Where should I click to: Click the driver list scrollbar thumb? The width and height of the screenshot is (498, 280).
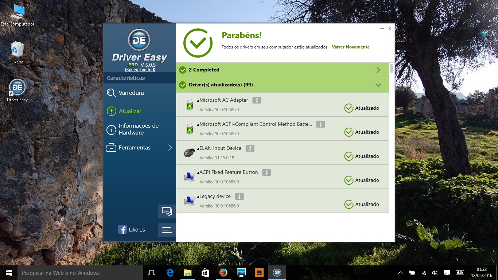pos(392,69)
